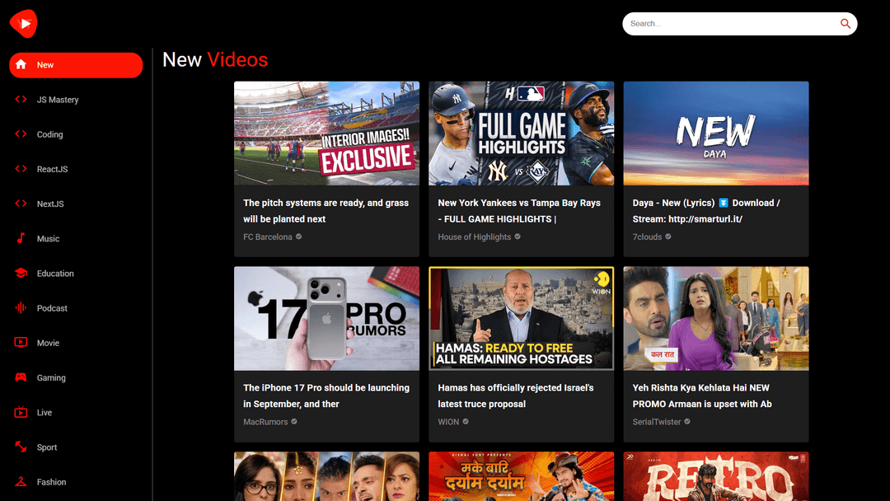890x501 pixels.
Task: Open the Movie category
Action: point(49,343)
